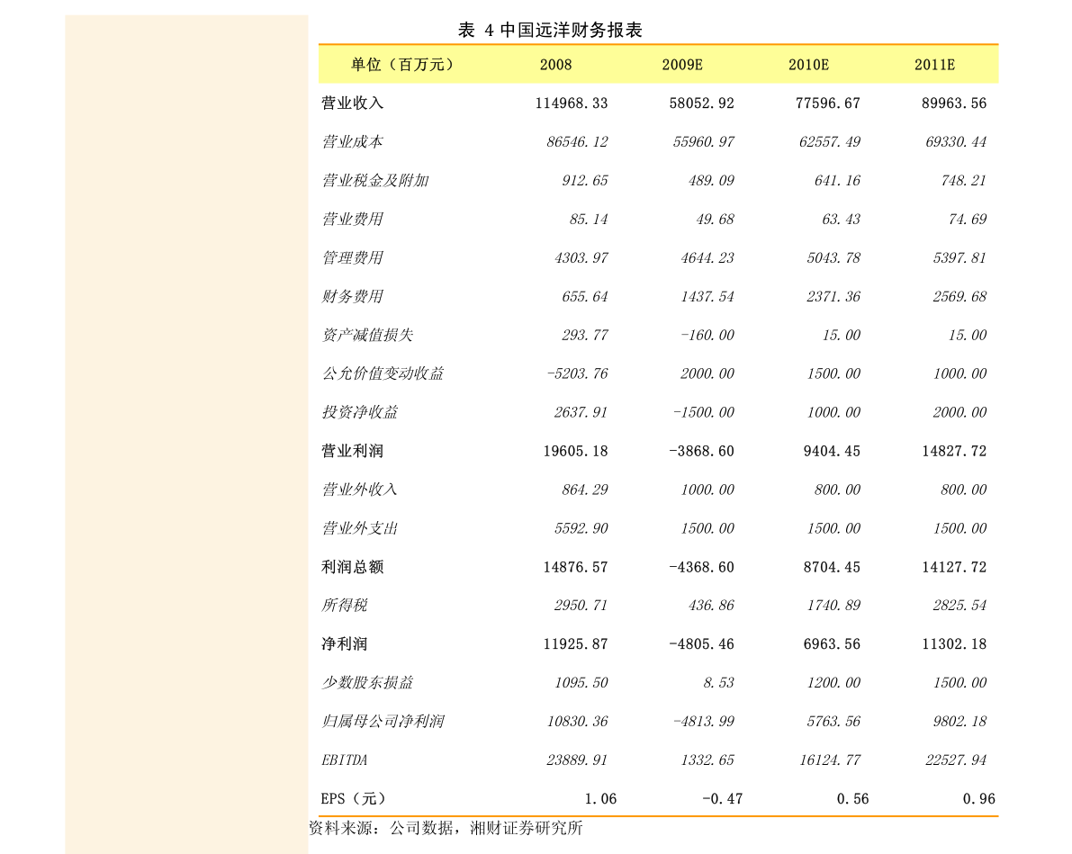Click the value 85.14
The image size is (1072, 854).
588,220
